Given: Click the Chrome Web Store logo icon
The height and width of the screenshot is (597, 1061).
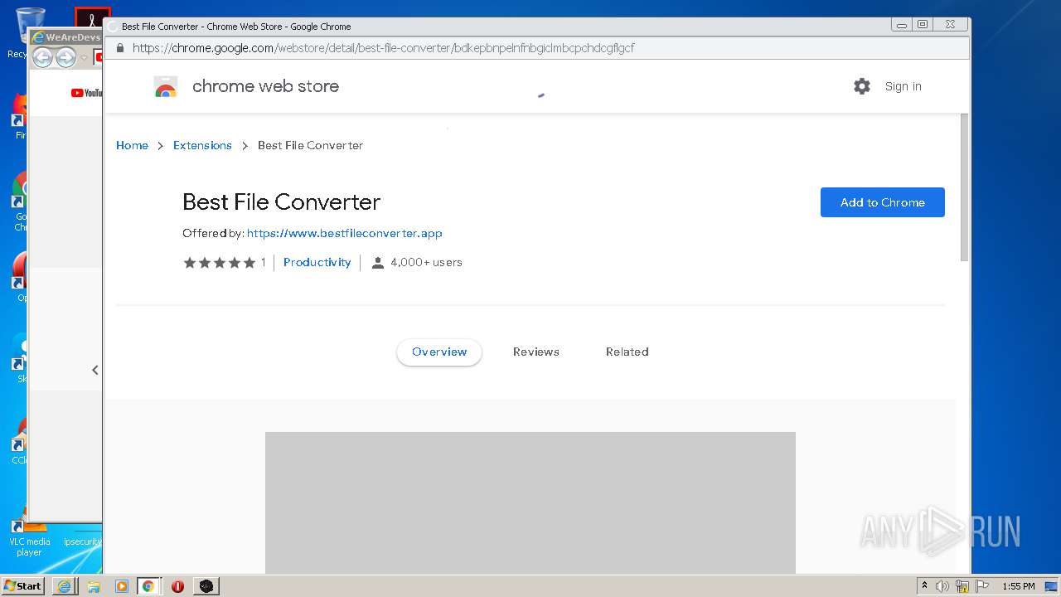Looking at the screenshot, I should point(166,86).
